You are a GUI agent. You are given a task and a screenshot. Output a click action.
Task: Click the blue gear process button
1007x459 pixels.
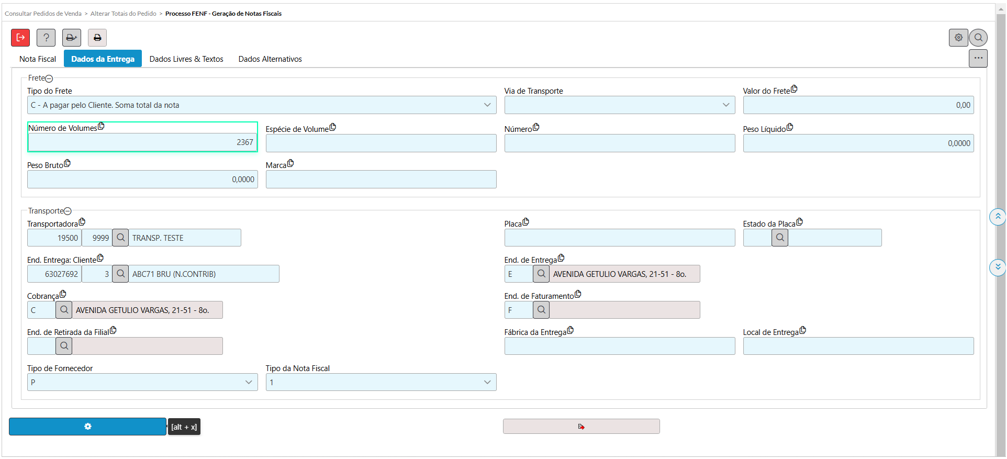click(87, 427)
